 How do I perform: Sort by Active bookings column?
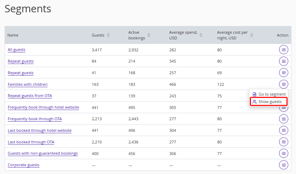coord(149,35)
